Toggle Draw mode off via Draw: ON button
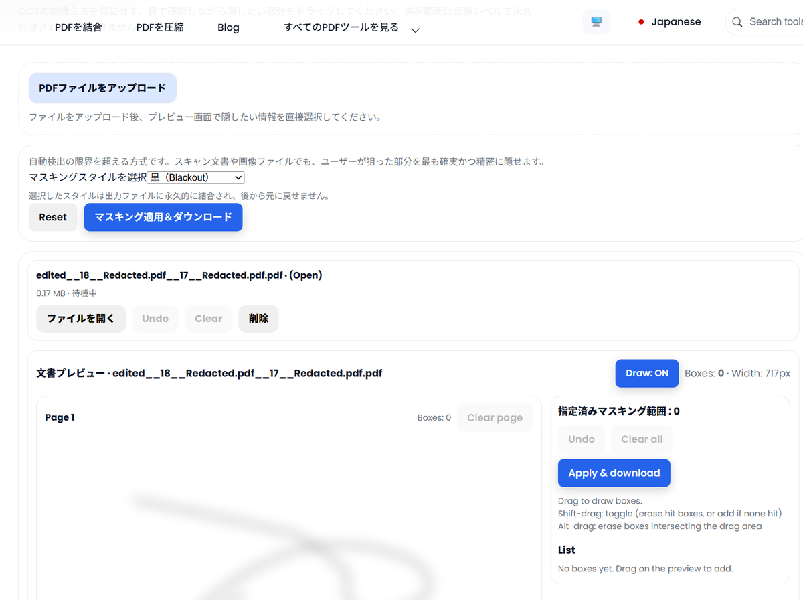The height and width of the screenshot is (600, 803). 646,373
